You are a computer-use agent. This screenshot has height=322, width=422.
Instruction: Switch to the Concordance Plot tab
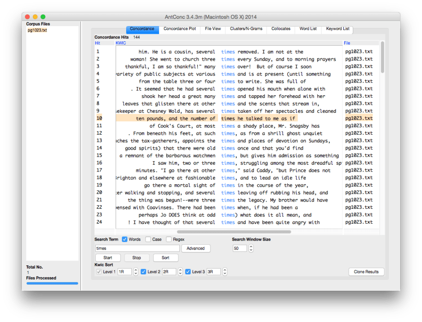(x=180, y=29)
